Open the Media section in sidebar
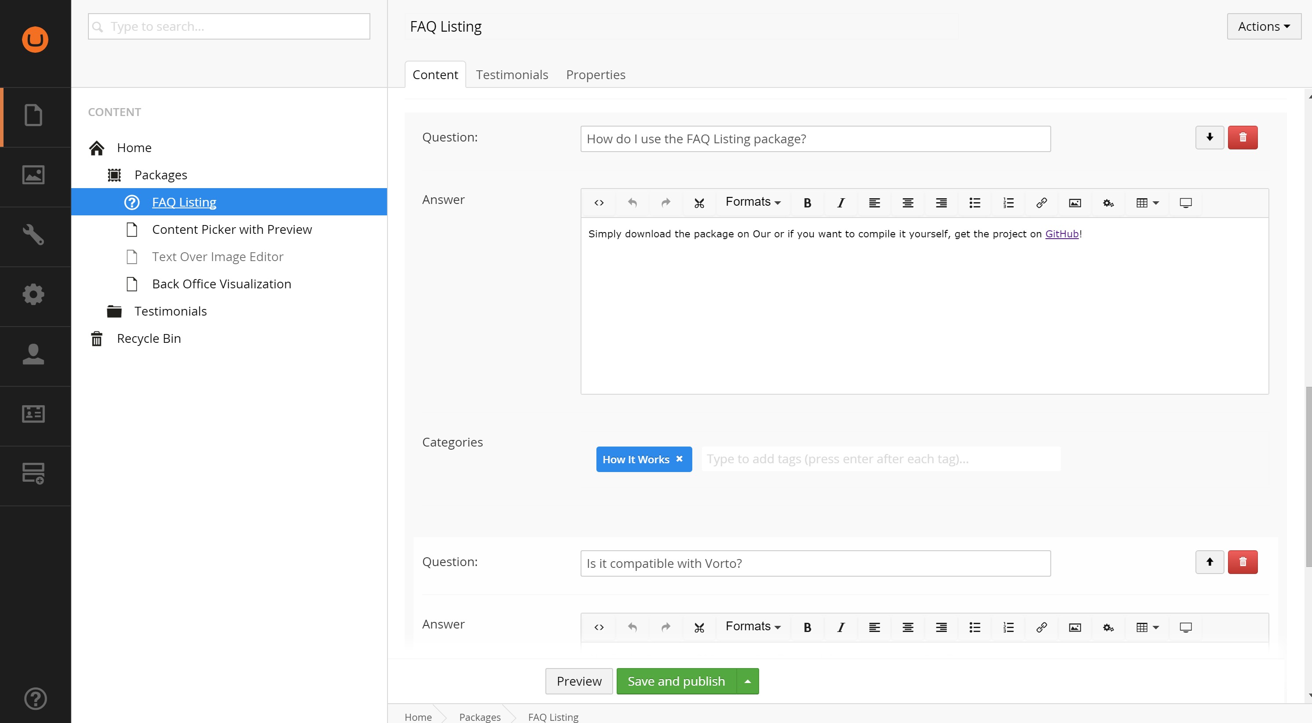The height and width of the screenshot is (723, 1312). point(33,175)
